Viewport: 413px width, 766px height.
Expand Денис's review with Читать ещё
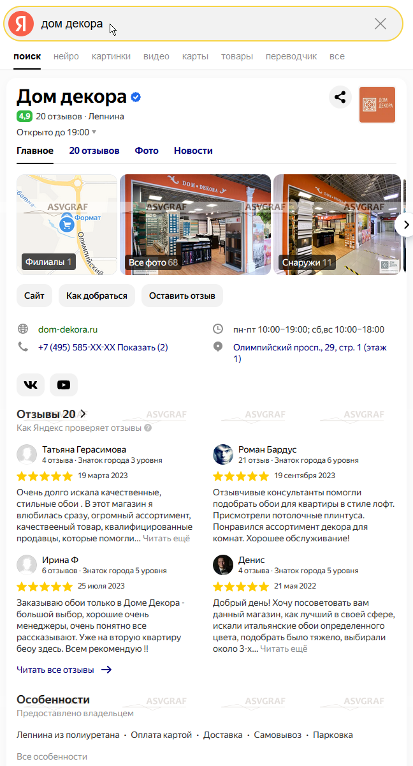[x=284, y=649]
